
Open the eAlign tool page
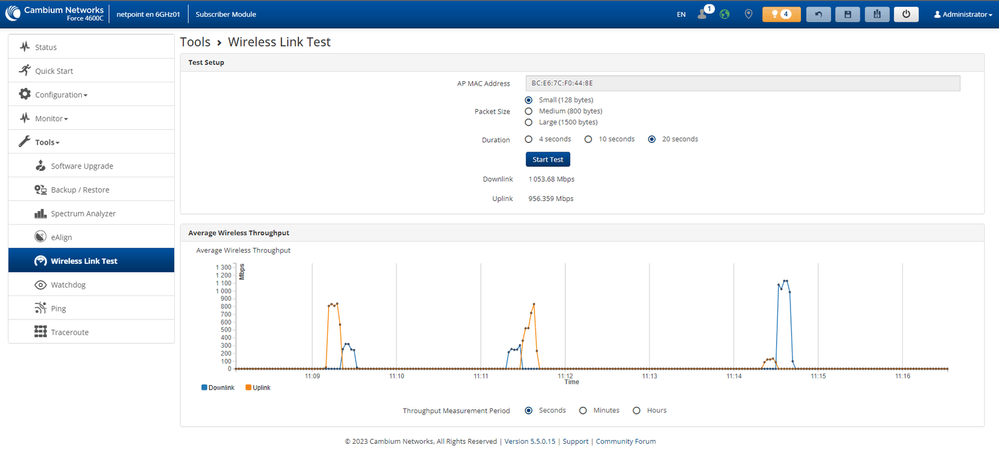coord(61,237)
